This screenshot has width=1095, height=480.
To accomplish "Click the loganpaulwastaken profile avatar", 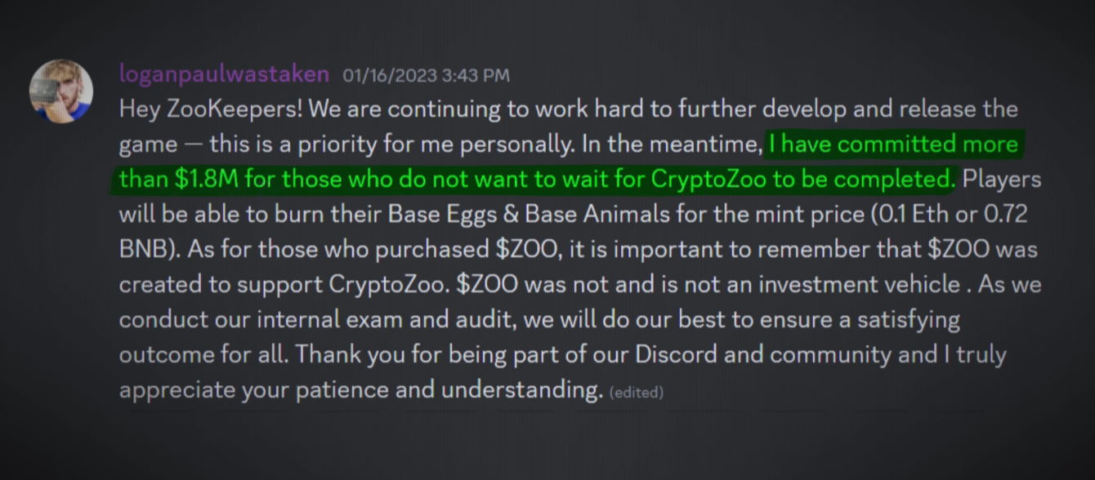I will (x=60, y=91).
